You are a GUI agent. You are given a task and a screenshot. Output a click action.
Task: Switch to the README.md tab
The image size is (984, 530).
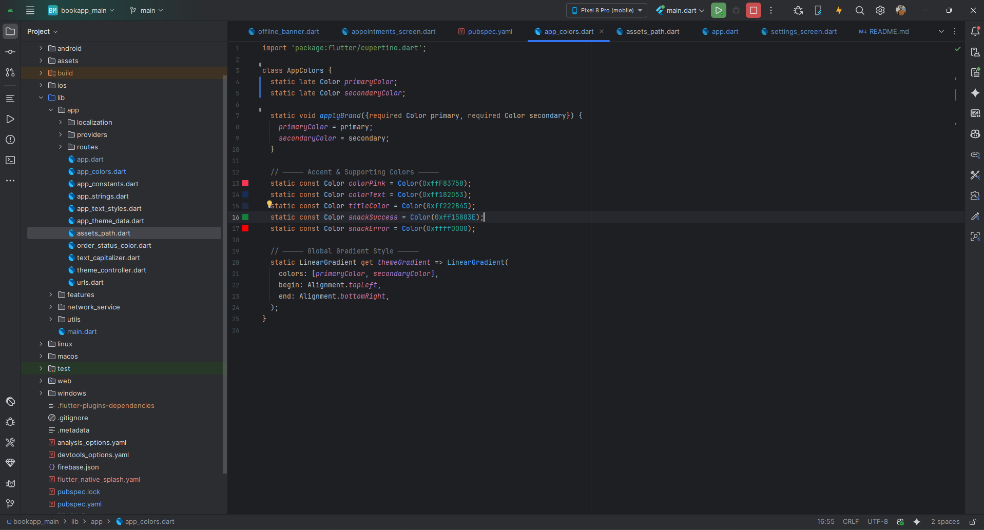pyautogui.click(x=883, y=31)
